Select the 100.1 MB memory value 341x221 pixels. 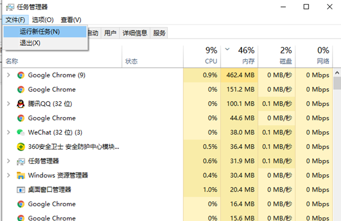[240, 103]
